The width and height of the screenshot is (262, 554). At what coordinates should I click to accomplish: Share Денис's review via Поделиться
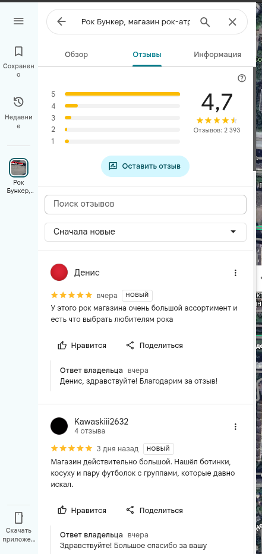[154, 345]
